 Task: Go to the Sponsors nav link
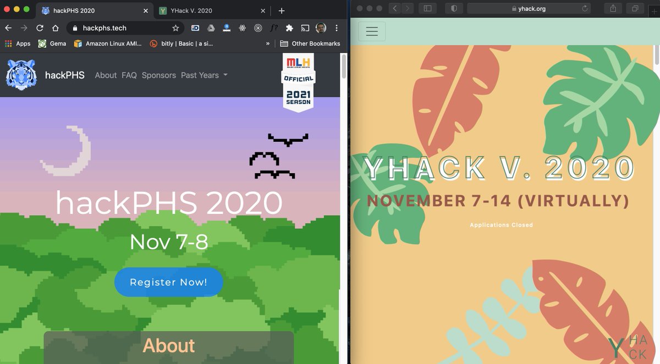(159, 75)
